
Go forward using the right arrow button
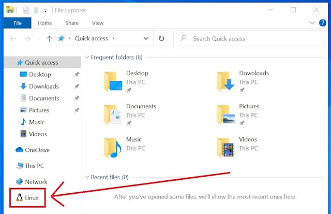coord(27,38)
